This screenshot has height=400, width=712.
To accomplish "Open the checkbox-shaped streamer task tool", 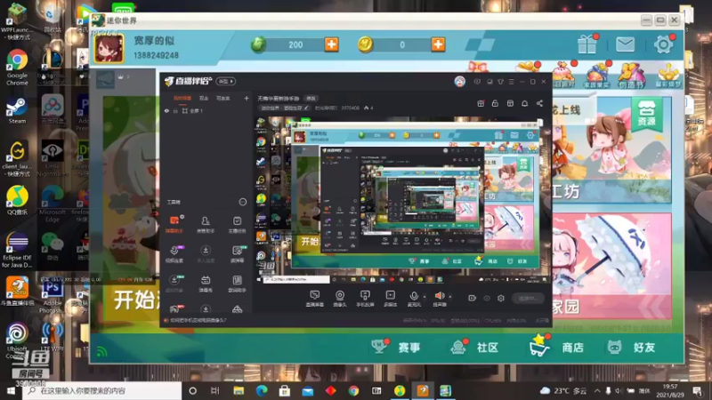I will [237, 224].
